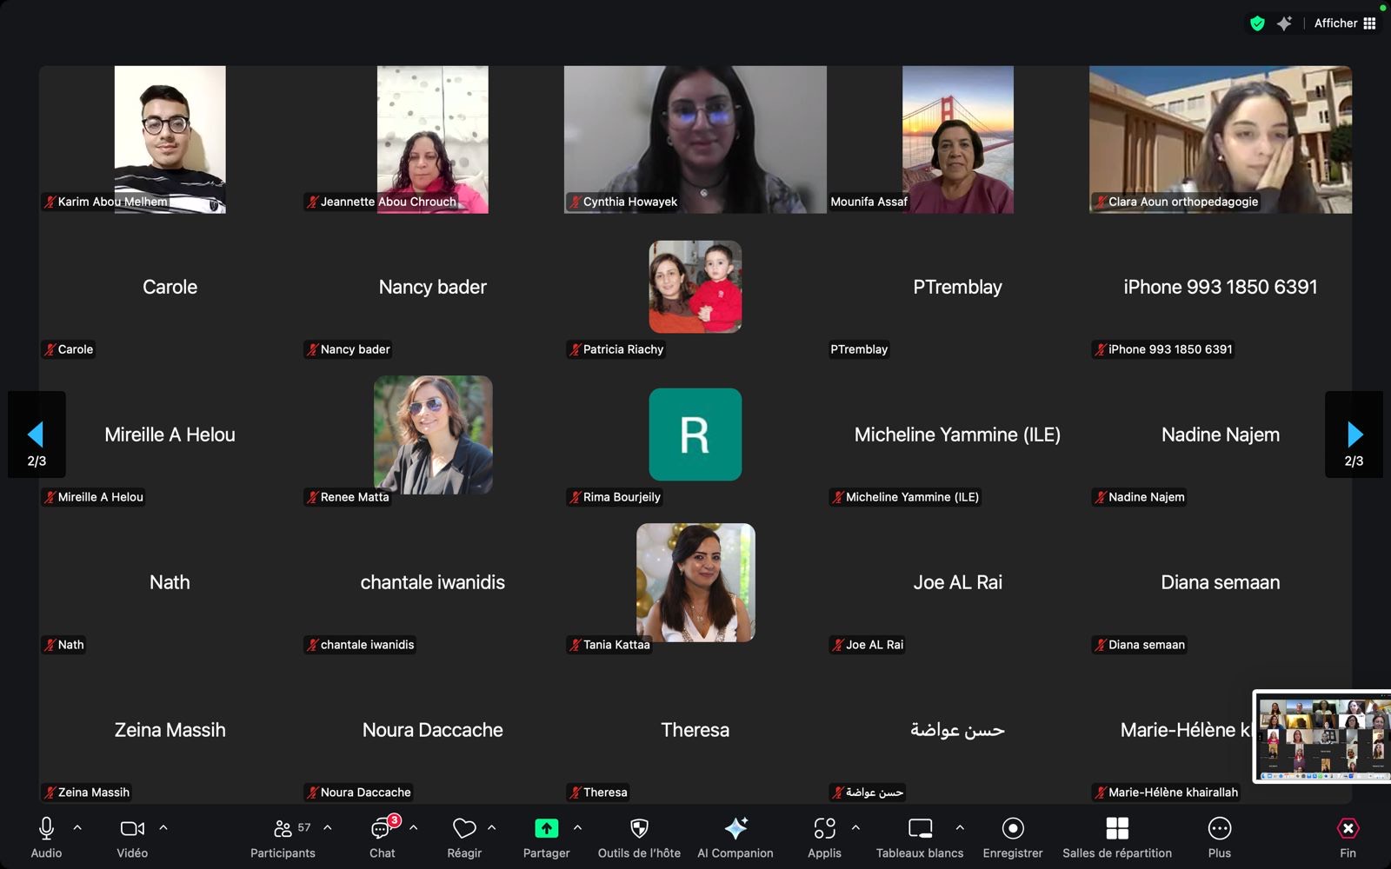1391x869 pixels.
Task: Go to next participants page arrow
Action: pos(1354,434)
